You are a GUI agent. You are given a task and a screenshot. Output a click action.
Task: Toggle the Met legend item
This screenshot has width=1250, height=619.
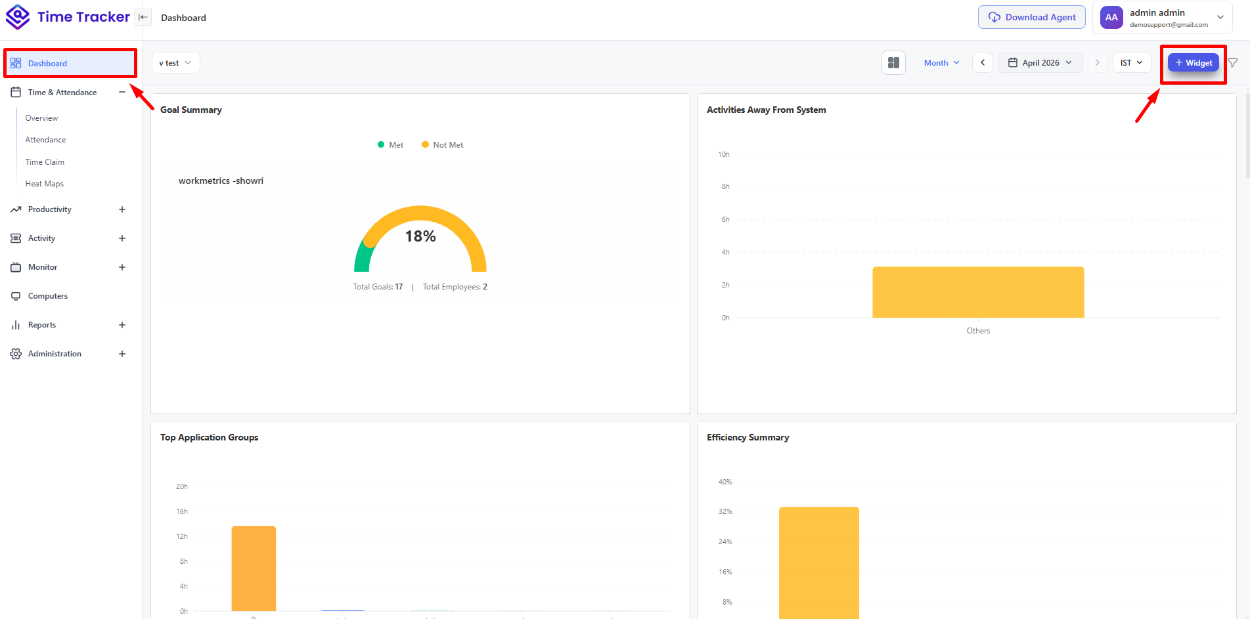(390, 145)
